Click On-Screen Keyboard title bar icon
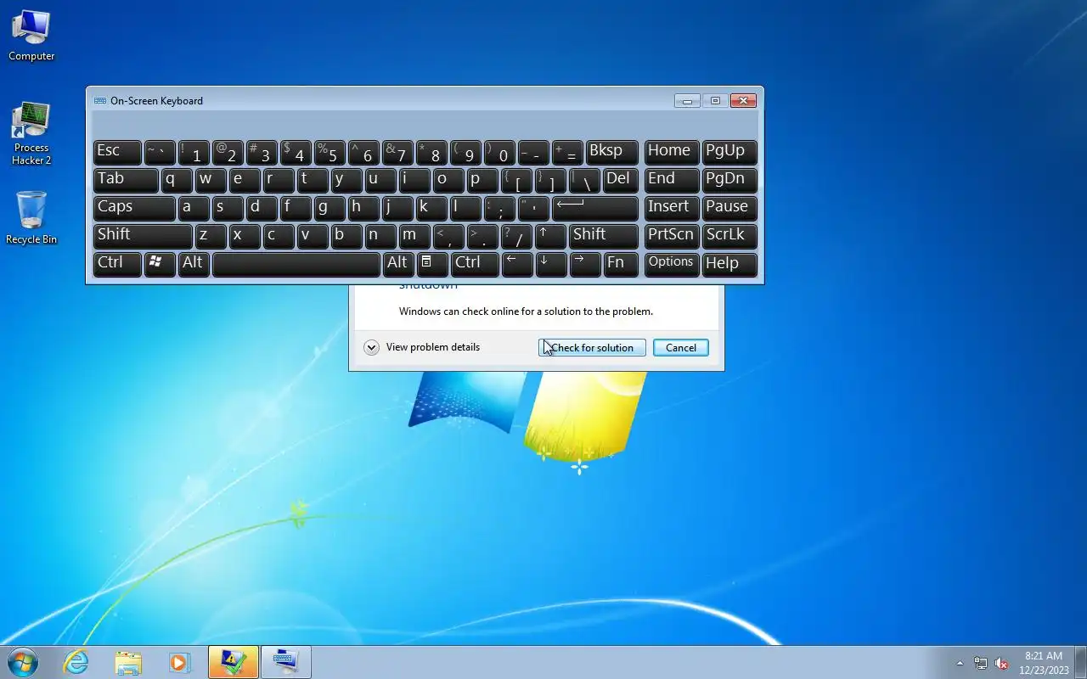Image resolution: width=1087 pixels, height=679 pixels. [100, 100]
